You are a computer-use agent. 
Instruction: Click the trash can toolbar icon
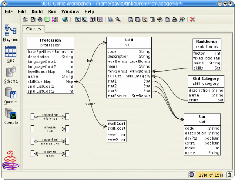click(x=152, y=19)
